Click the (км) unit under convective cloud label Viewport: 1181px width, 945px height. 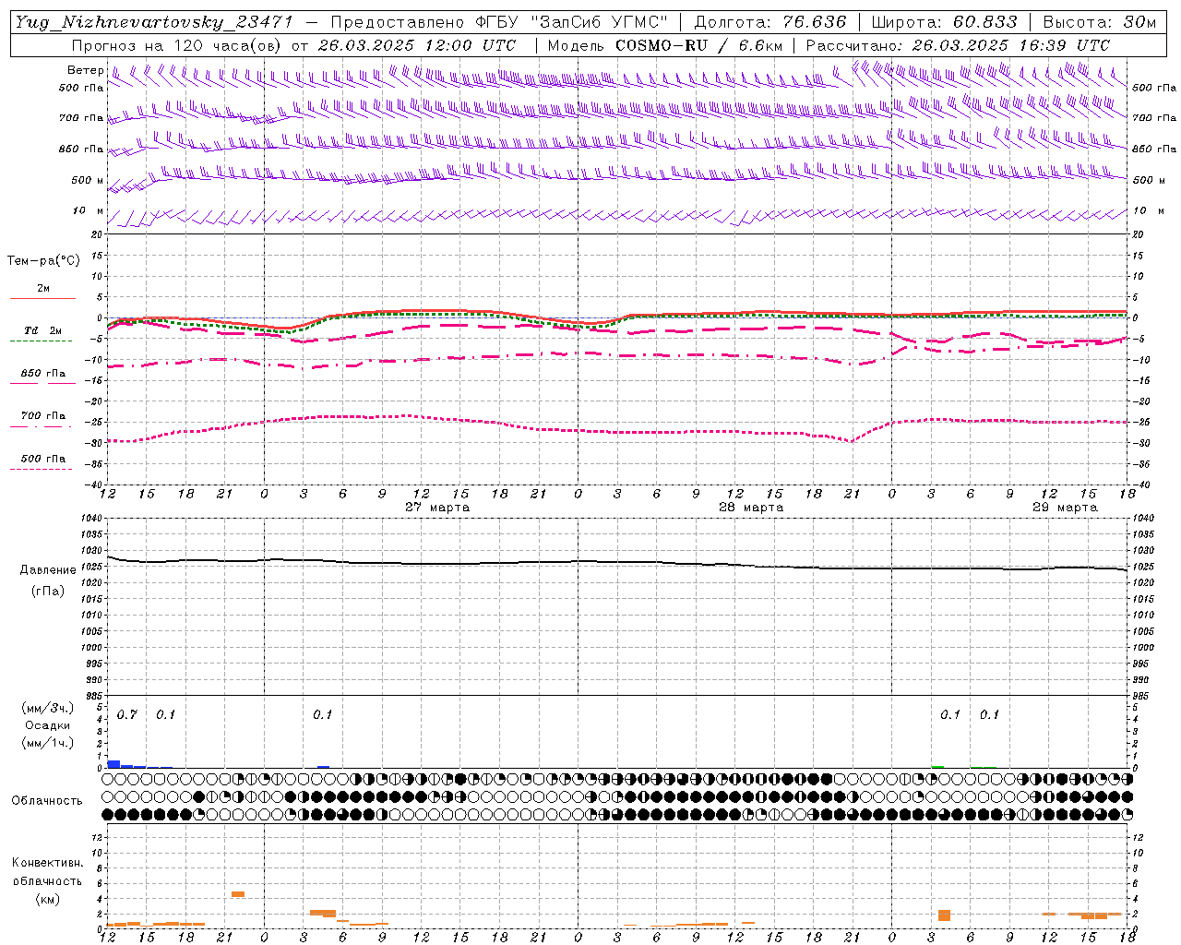[47, 899]
